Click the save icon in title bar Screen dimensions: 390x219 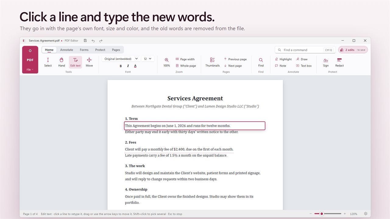pyautogui.click(x=85, y=40)
